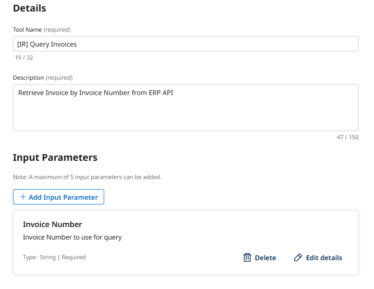Image resolution: width=374 pixels, height=289 pixels.
Task: Click the plus icon for adding parameters
Action: click(x=23, y=197)
